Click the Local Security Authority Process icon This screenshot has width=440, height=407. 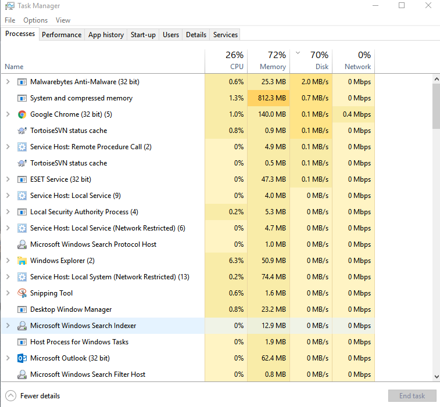click(x=22, y=212)
